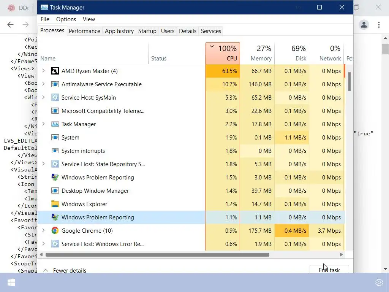
Task: Sort by the Name column header
Action: (x=93, y=53)
